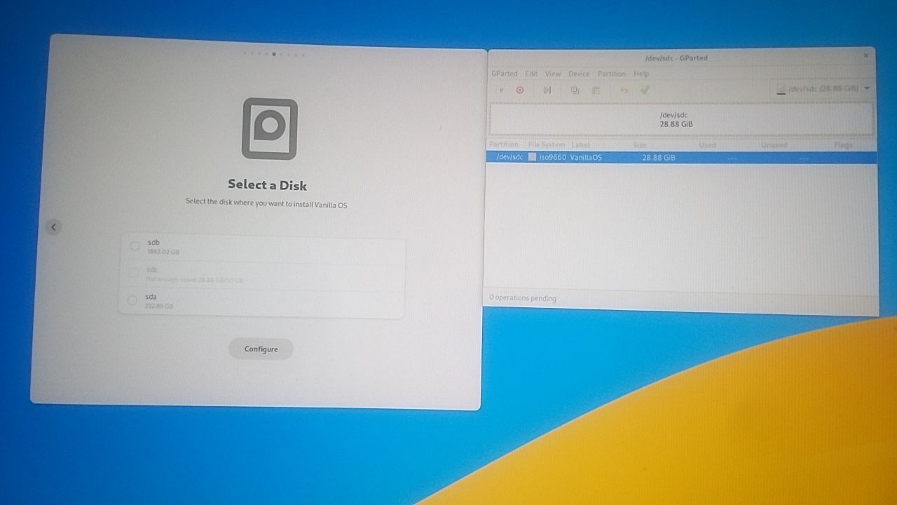This screenshot has height=505, width=897.
Task: Click the red Delete partition icon
Action: (520, 90)
